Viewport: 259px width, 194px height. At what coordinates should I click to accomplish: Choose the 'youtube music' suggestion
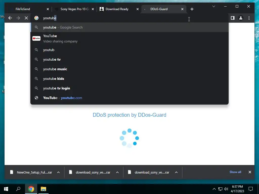[x=129, y=69]
